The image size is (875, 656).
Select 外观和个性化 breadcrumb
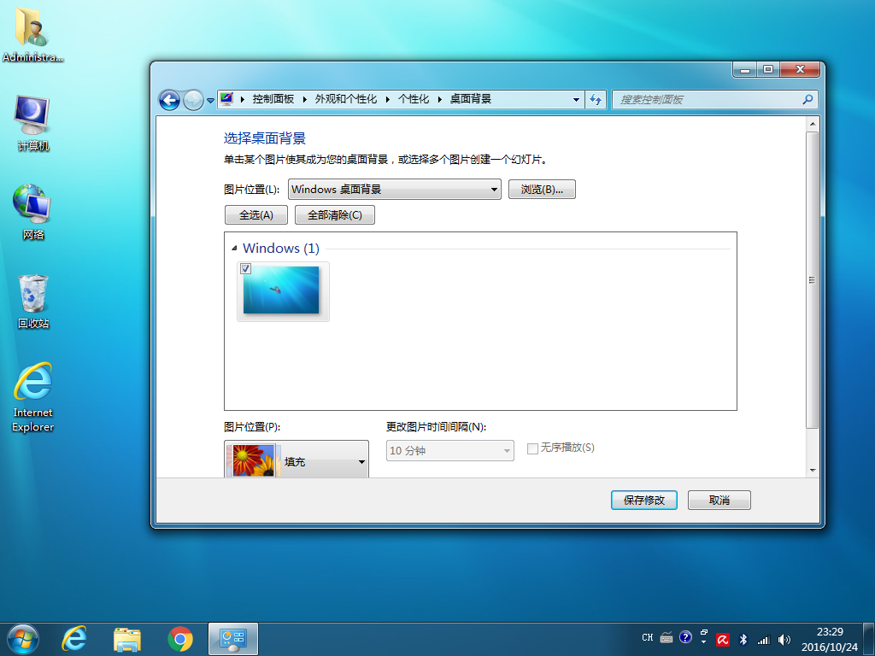(346, 99)
